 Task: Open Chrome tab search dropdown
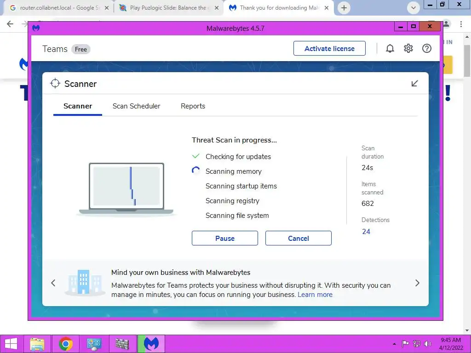pos(414,8)
